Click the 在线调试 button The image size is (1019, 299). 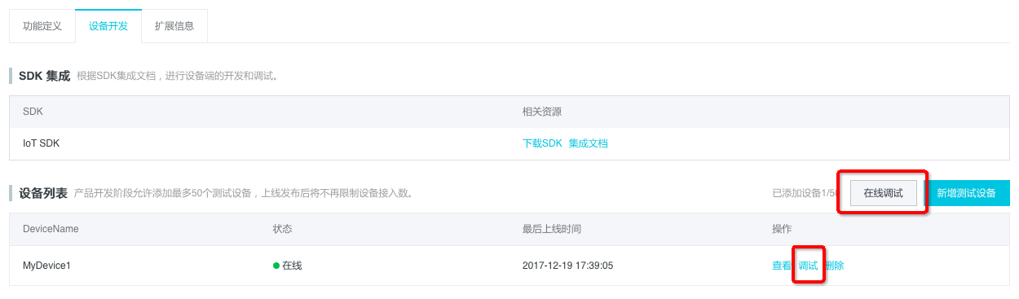tap(883, 193)
